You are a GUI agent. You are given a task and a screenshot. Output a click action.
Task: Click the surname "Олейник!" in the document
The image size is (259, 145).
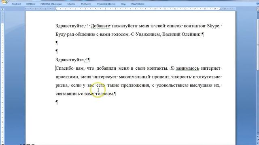pyautogui.click(x=191, y=35)
